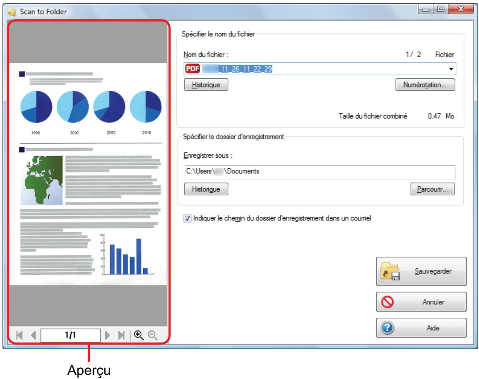Go to the first page of preview
Viewport: 479px width, 379px height.
click(19, 335)
